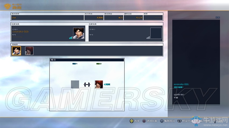Click the yellow d-pad 选择 icon

coord(131,121)
